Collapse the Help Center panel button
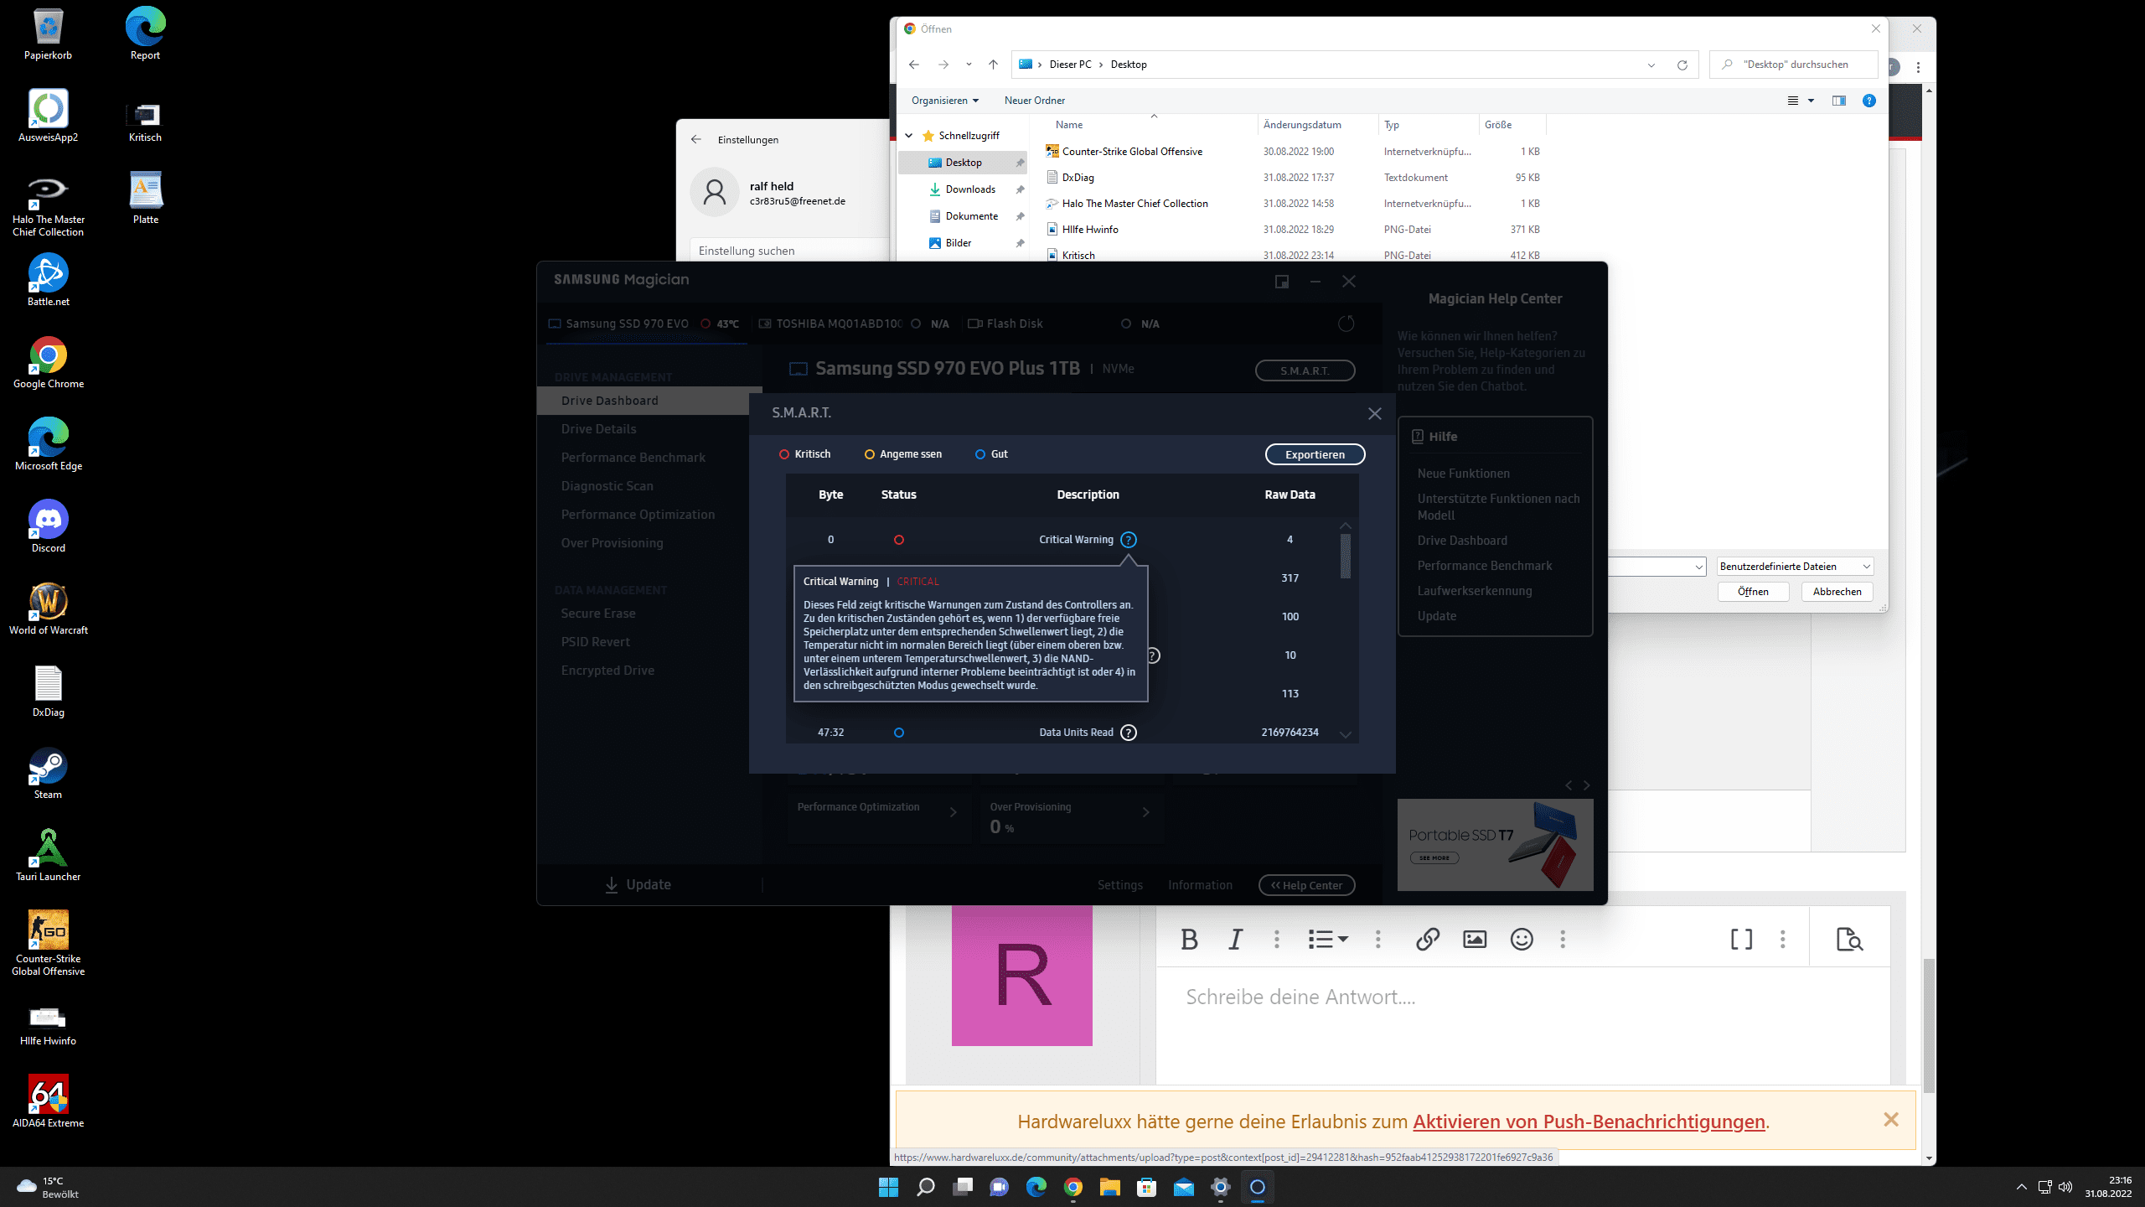Screen dimensions: 2145x1207 [1306, 885]
